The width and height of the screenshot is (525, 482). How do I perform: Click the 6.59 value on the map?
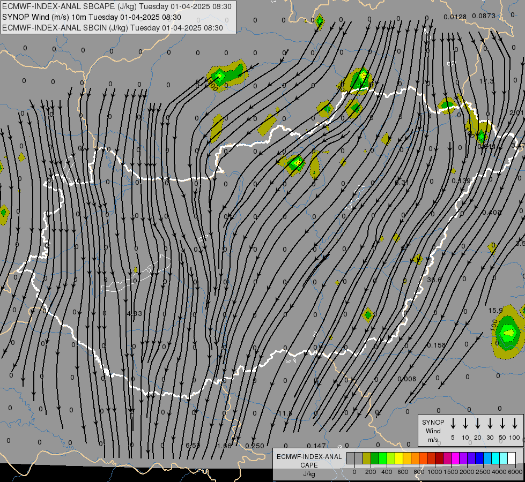[x=193, y=445]
